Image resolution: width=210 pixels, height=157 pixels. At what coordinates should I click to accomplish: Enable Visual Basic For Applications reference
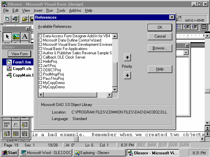pos(41,48)
